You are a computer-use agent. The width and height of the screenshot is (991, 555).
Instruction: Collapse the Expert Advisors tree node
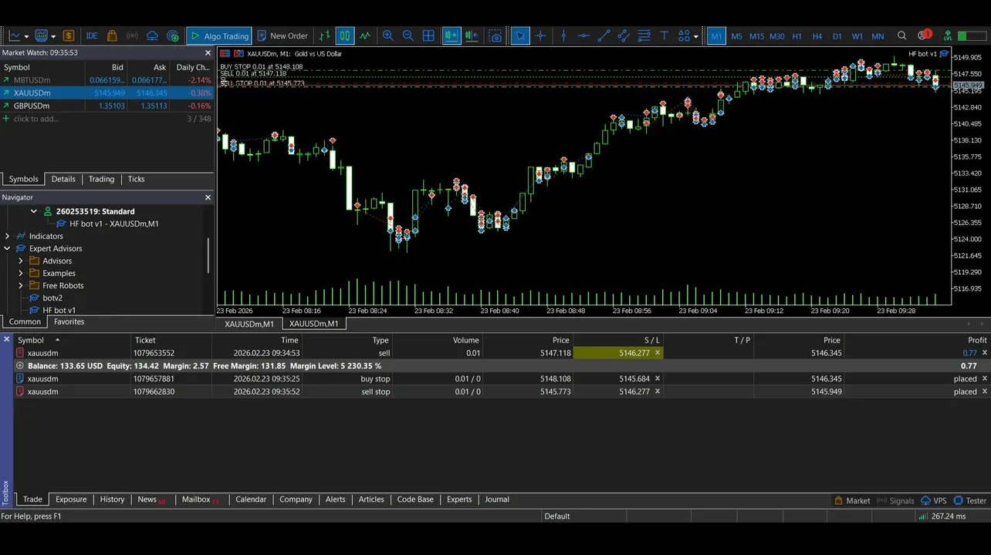[x=7, y=248]
